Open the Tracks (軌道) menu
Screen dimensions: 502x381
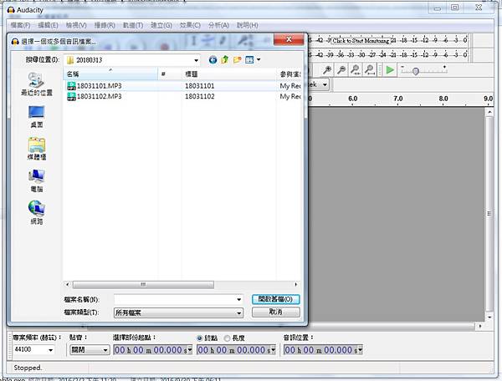(133, 25)
